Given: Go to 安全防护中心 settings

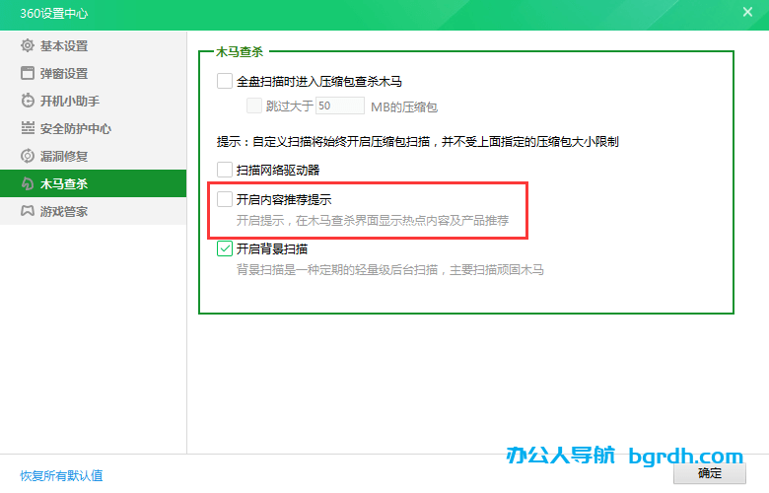Looking at the screenshot, I should click(94, 128).
